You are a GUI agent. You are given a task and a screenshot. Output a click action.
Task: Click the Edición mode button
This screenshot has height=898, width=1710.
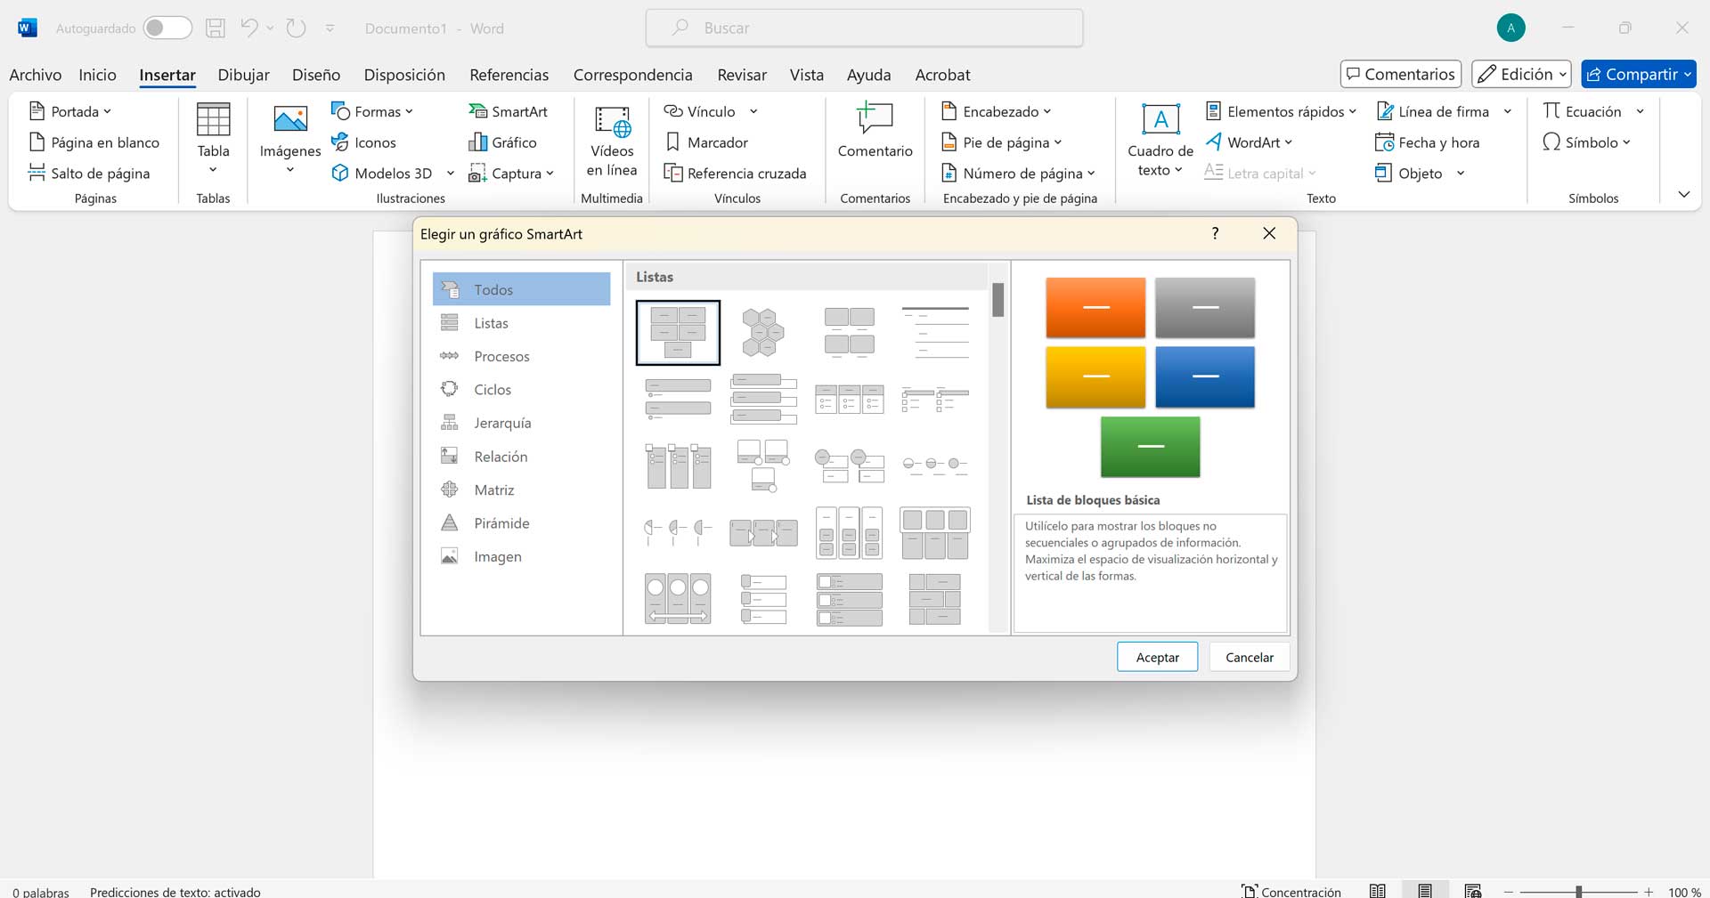tap(1521, 75)
